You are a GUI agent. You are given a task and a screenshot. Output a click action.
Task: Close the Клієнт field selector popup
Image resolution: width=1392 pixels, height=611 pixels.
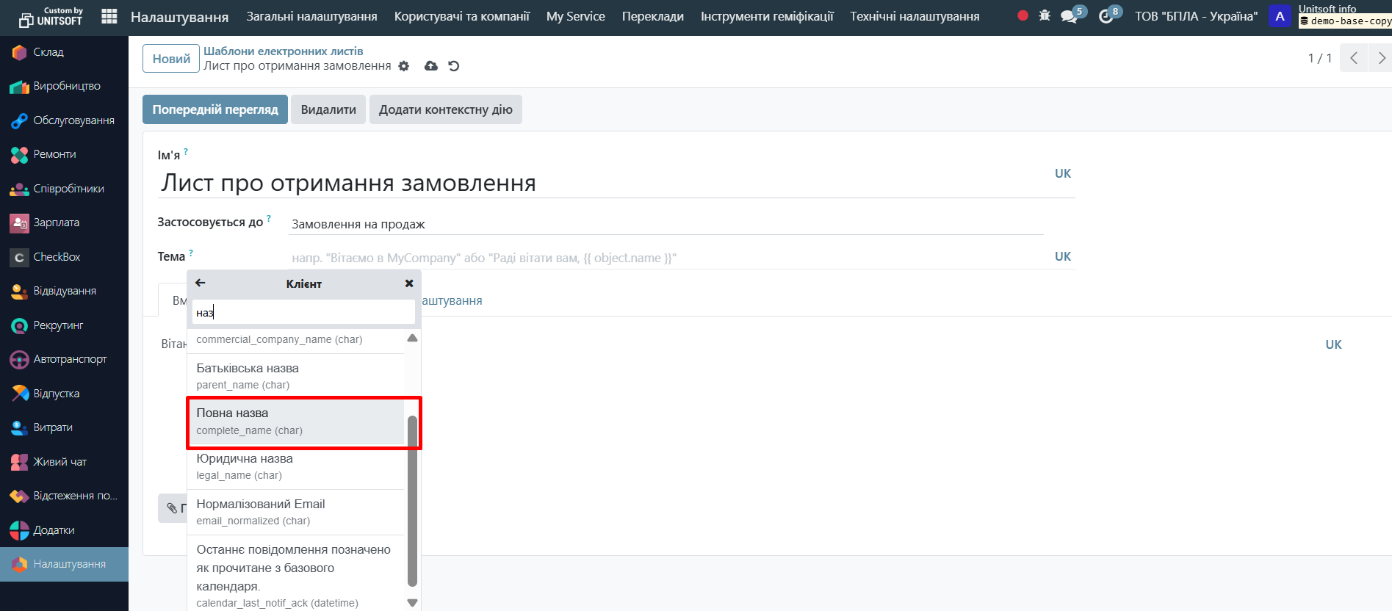[409, 283]
